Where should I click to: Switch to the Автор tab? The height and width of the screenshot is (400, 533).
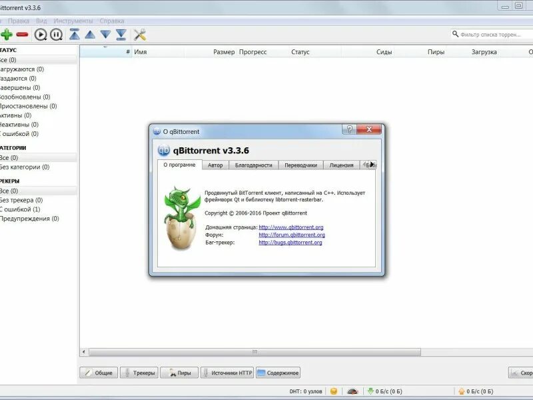[x=215, y=165]
